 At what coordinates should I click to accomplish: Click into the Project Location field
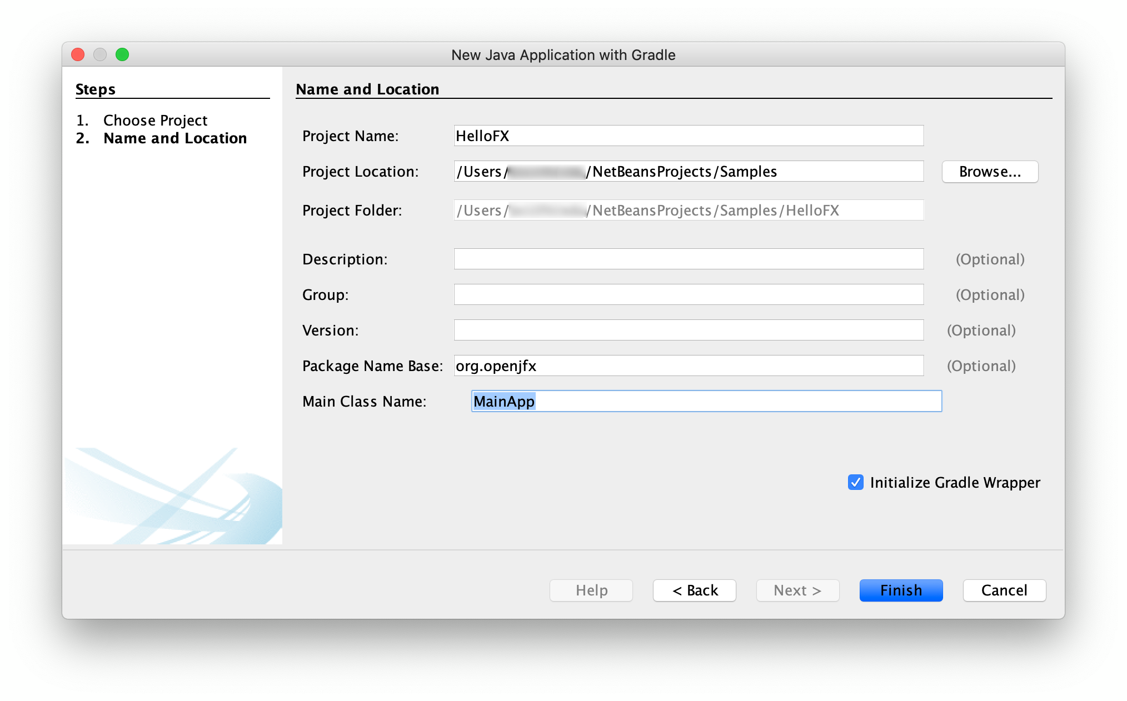coord(688,172)
